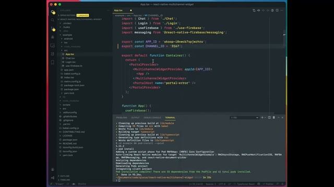Click the 1 unsaved badge
Viewport: 334px width, 187px height.
tap(82, 16)
